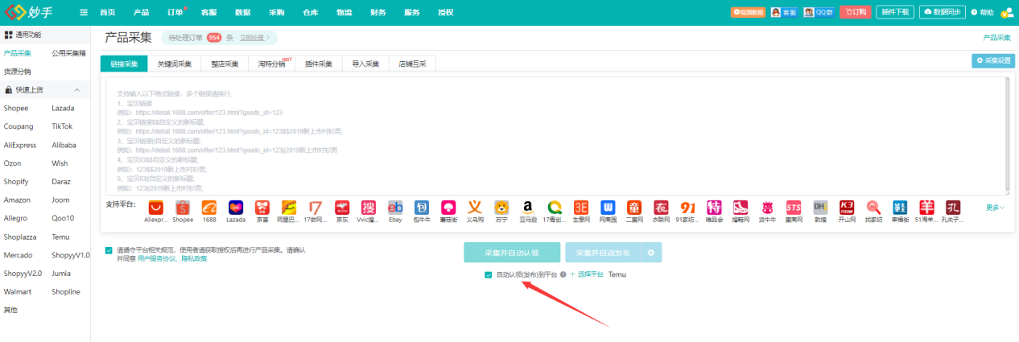This screenshot has width=1019, height=342.
Task: Toggle the hamburger menu icon
Action: click(x=84, y=12)
